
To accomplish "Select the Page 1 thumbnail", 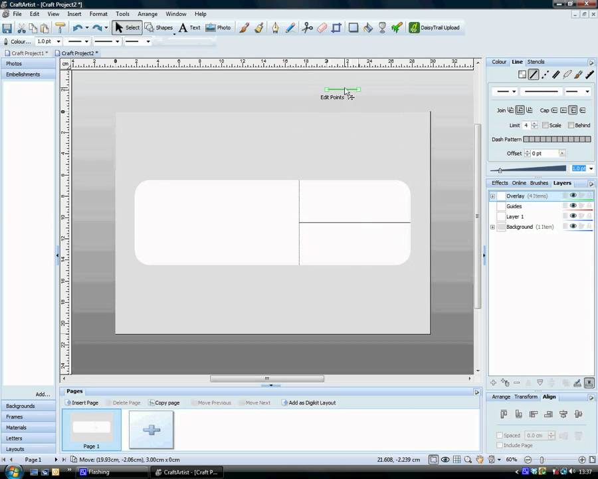I will pos(92,430).
